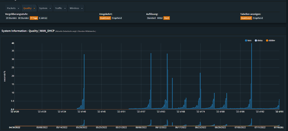The image size is (288, 131).
Task: Click the '22 d120 axis label
Action: point(14,111)
